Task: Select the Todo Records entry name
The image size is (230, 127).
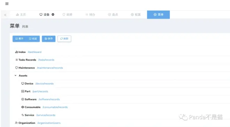Action: [x=27, y=60]
